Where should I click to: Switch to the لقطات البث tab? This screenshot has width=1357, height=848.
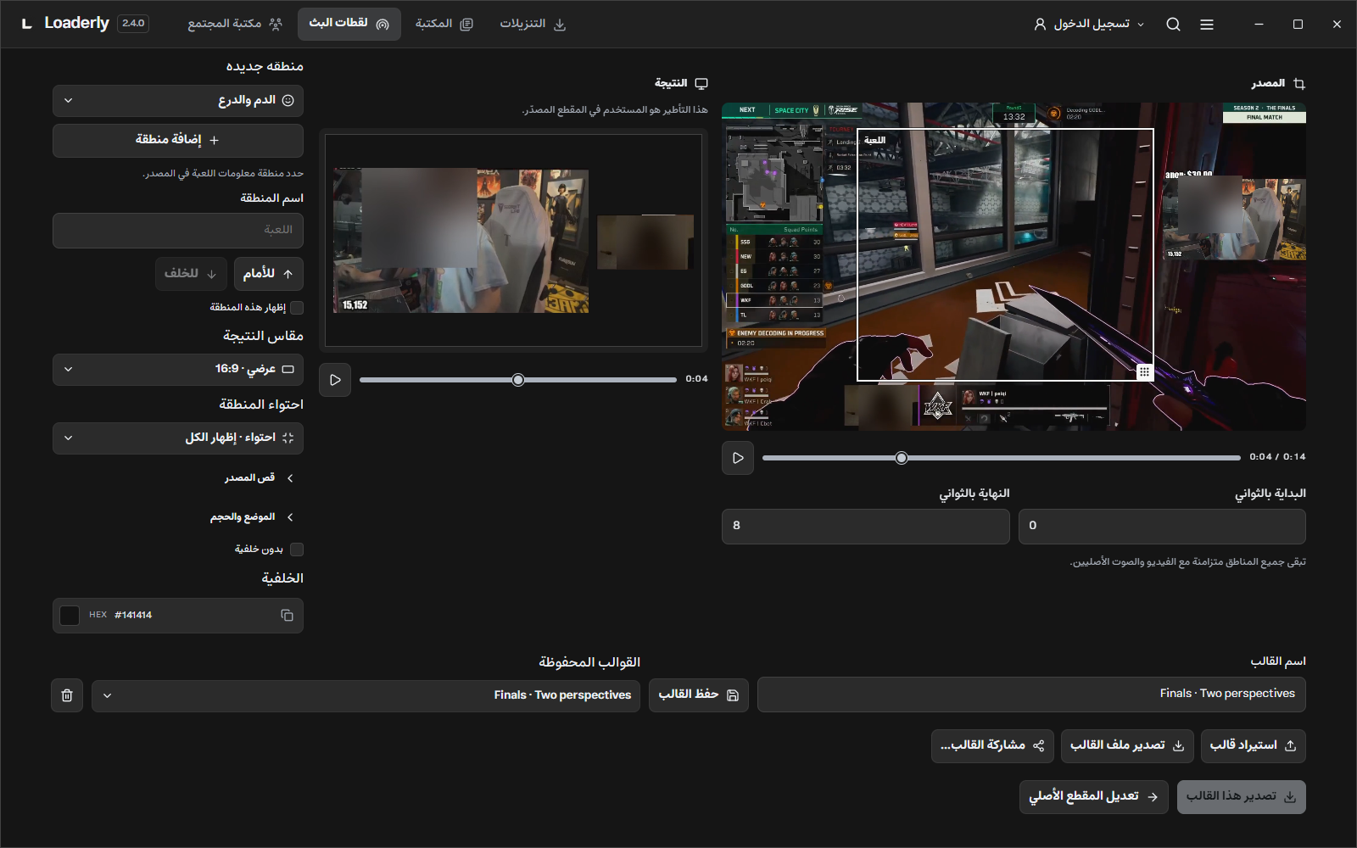(349, 25)
